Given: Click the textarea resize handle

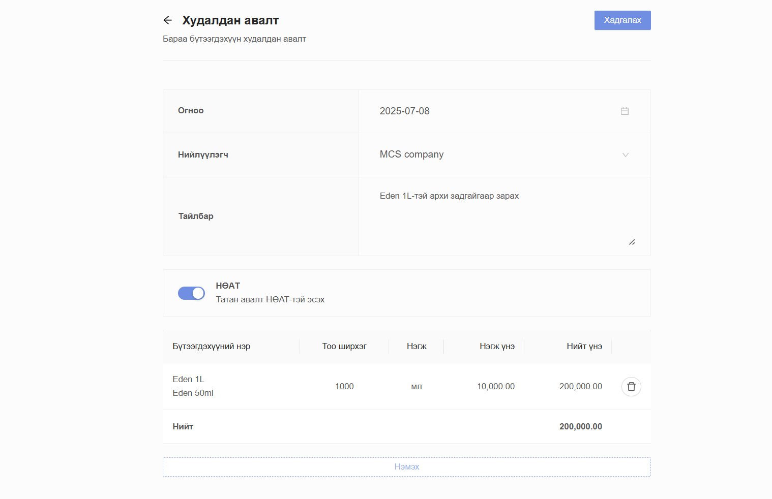Looking at the screenshot, I should pyautogui.click(x=632, y=242).
